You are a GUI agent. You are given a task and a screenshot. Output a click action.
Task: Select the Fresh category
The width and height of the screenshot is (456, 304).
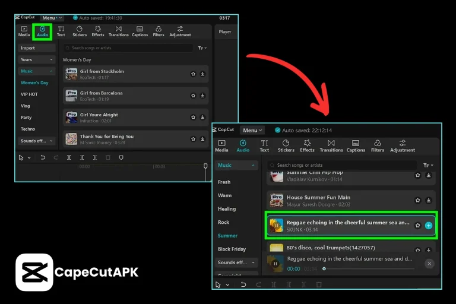224,182
